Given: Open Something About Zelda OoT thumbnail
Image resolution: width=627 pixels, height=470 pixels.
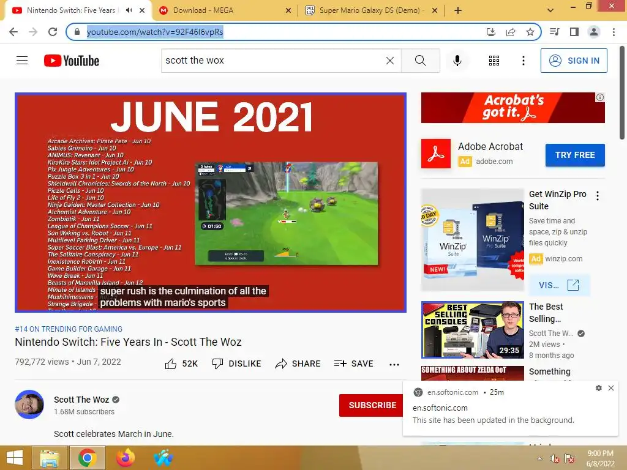Looking at the screenshot, I should pos(472,373).
